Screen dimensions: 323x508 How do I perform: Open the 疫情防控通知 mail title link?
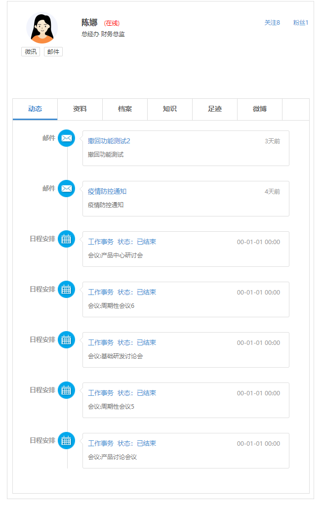tap(107, 192)
